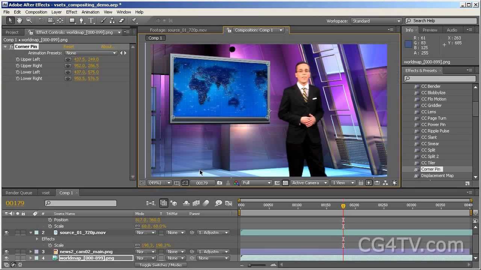Click About link for Corner Pin
Image resolution: width=481 pixels, height=270 pixels.
pyautogui.click(x=107, y=46)
